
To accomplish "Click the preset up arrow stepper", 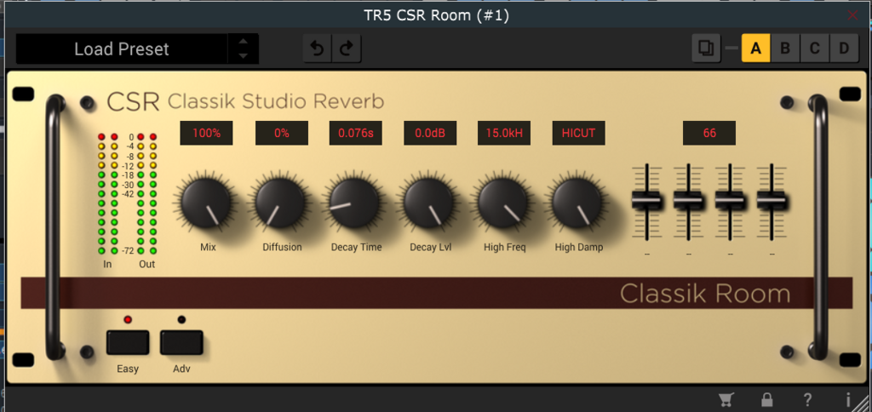I will [243, 42].
